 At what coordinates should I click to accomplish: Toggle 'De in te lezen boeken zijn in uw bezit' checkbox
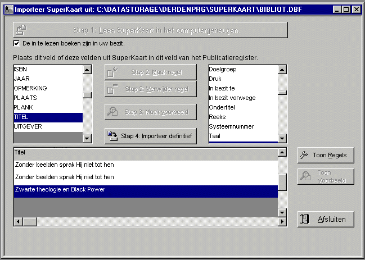pos(16,43)
